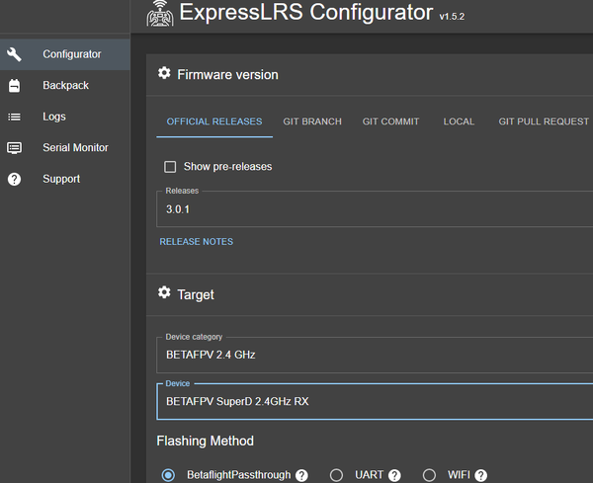Open the Device category dropdown
Image resolution: width=593 pixels, height=483 pixels.
pyautogui.click(x=376, y=355)
